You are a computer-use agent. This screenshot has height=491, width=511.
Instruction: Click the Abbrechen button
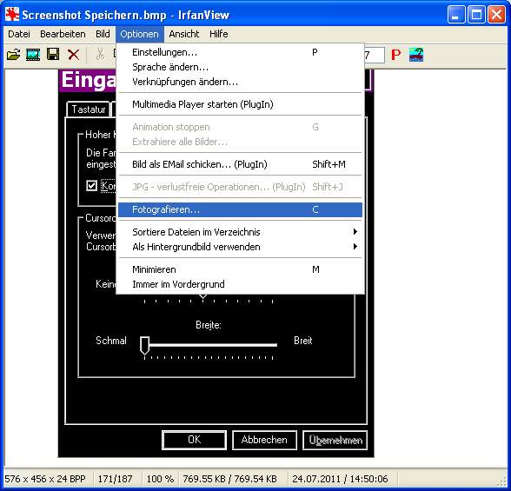click(x=264, y=440)
